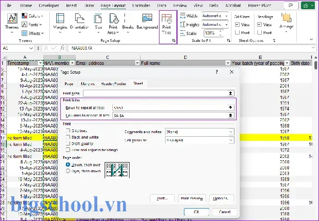Viewport: 319px width, 221px height.
Task: Click the Print Preview button
Action: [192, 198]
